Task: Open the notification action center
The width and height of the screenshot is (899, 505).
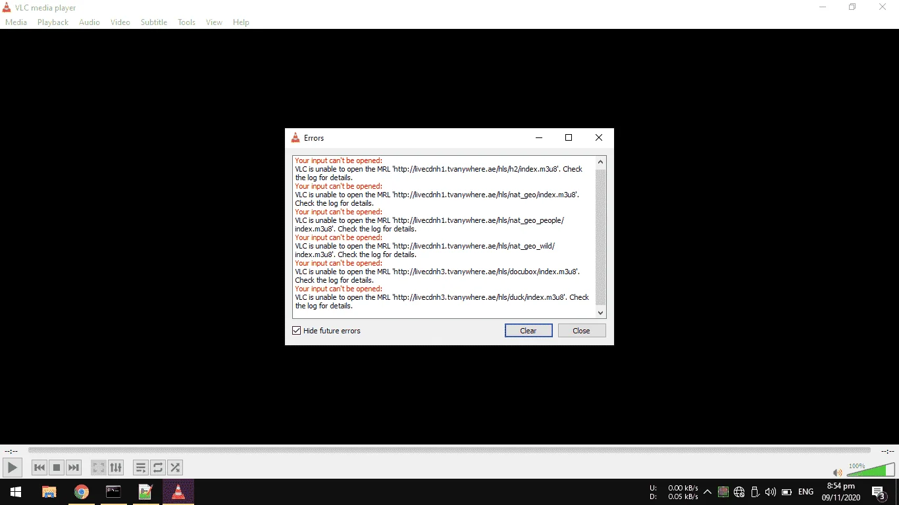Action: [x=878, y=492]
